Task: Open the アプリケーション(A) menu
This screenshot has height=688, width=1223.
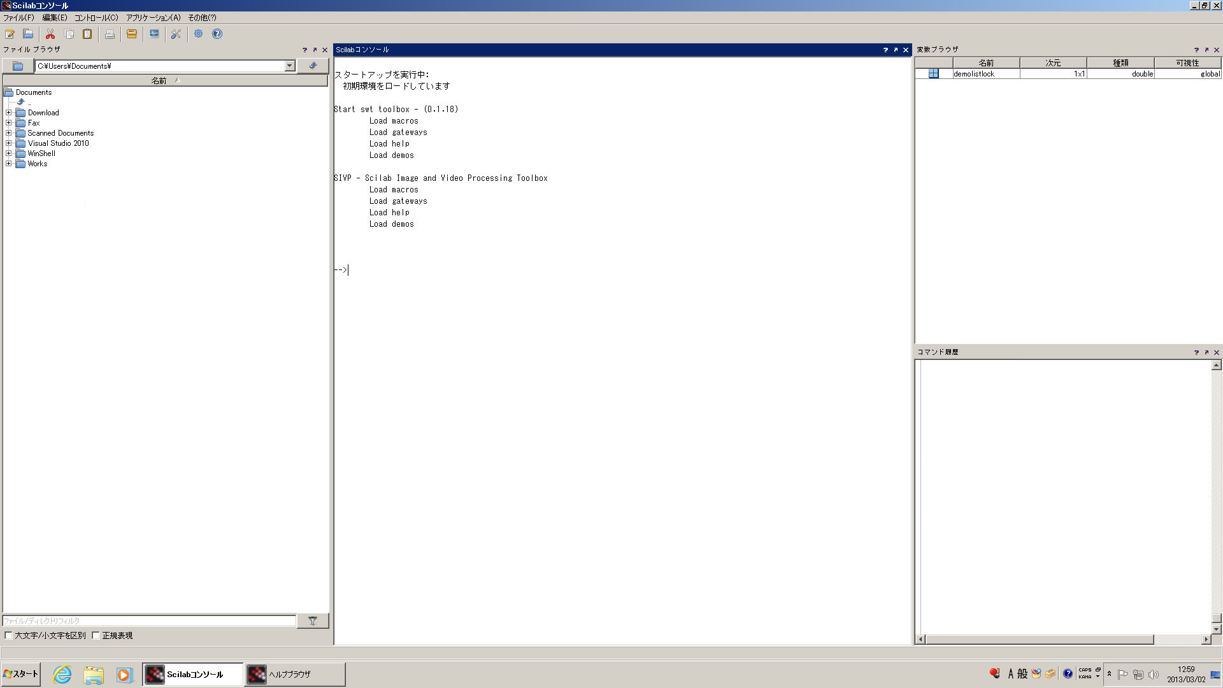Action: pyautogui.click(x=153, y=18)
